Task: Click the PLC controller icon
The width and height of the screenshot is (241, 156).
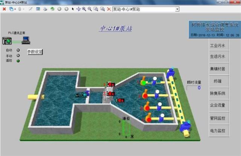Action: (7, 41)
